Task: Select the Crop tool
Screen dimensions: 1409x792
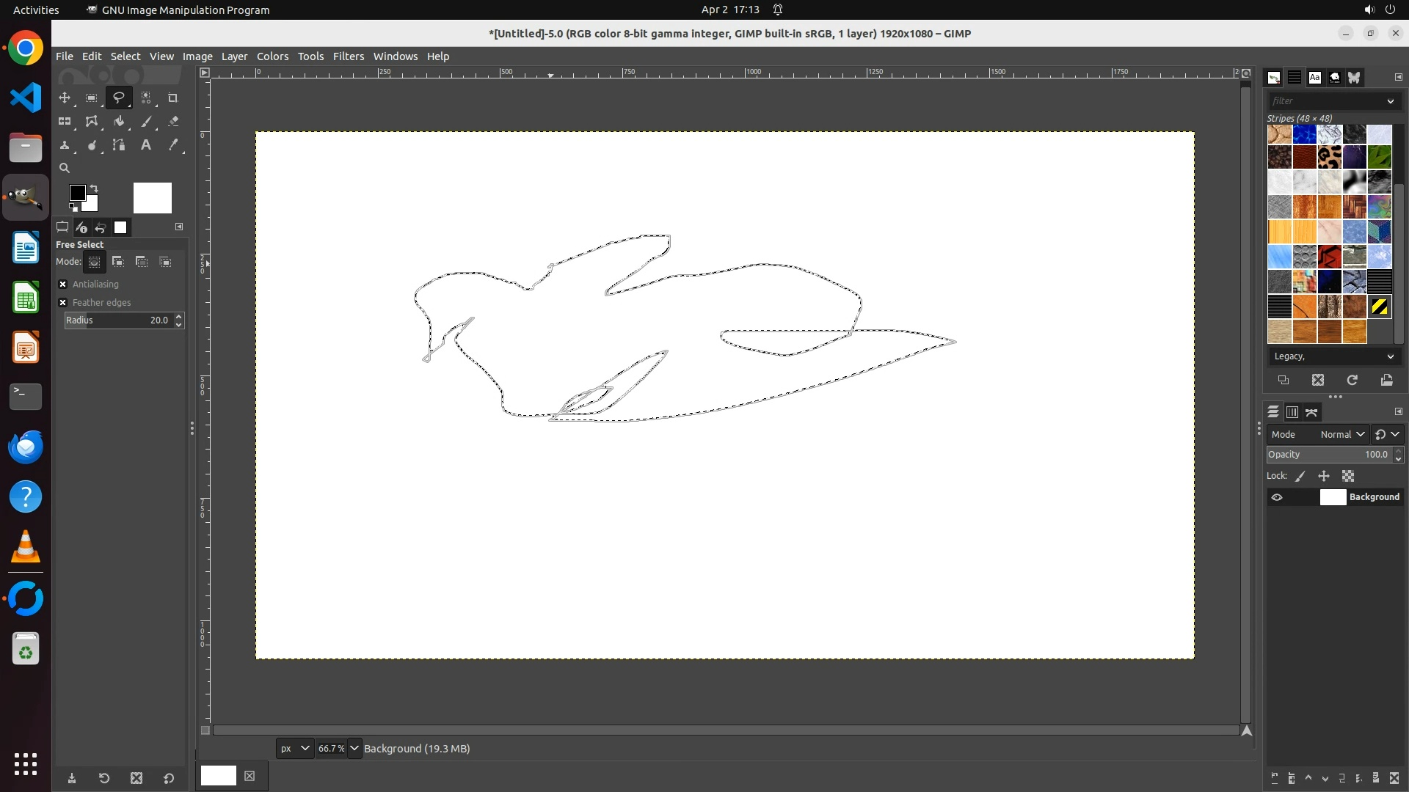Action: pos(173,98)
